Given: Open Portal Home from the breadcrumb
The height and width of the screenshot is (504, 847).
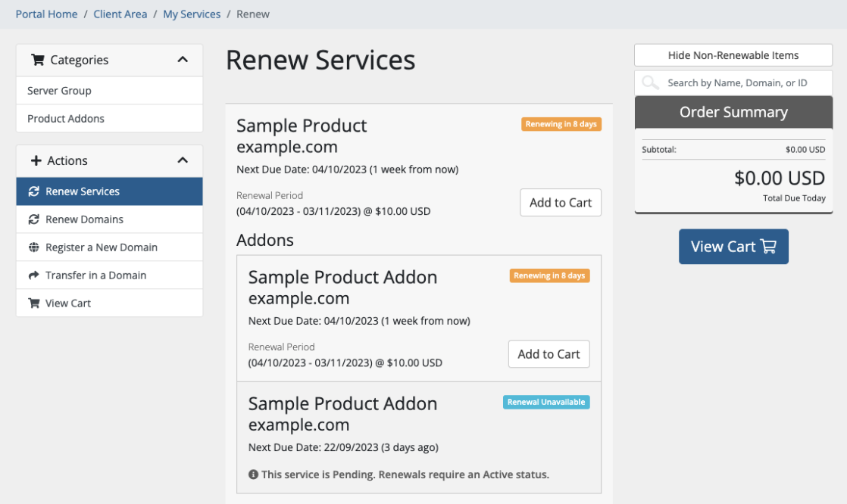Looking at the screenshot, I should [x=46, y=14].
